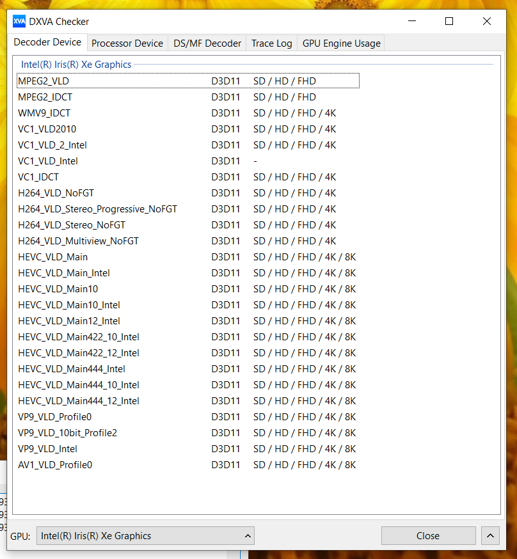Select the HEVC_VLD_Main422_10_Intel row

click(x=188, y=337)
